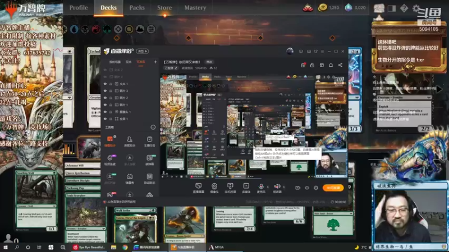Add the 直播屏幕 screen capture source

[x=199, y=188]
